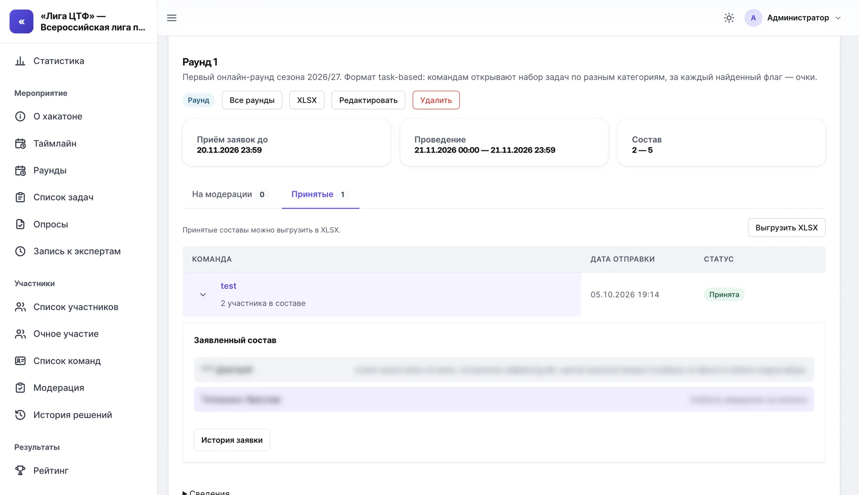This screenshot has height=495, width=859.
Task: Click the Состав 2—5 card
Action: tap(721, 143)
